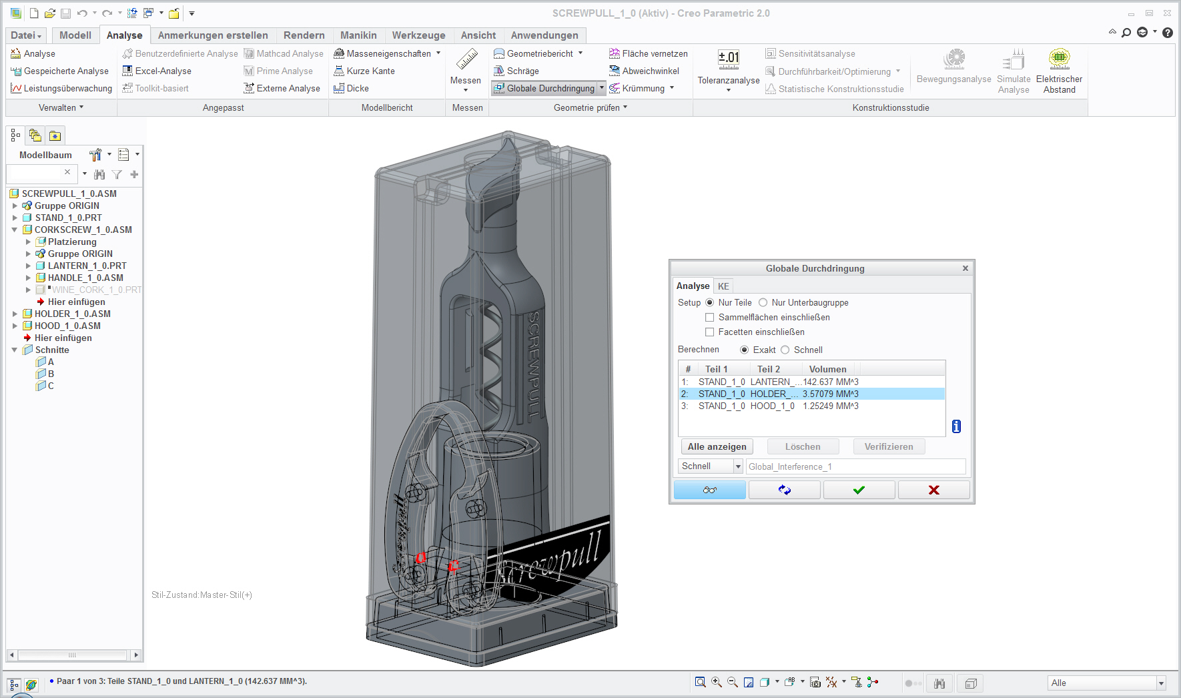Select the Nur Teile radio button

point(710,302)
